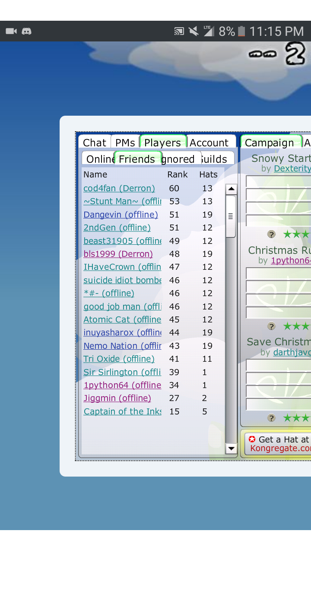The width and height of the screenshot is (311, 594).
Task: Click the friends list scrollbar thumb
Action: pyautogui.click(x=231, y=216)
